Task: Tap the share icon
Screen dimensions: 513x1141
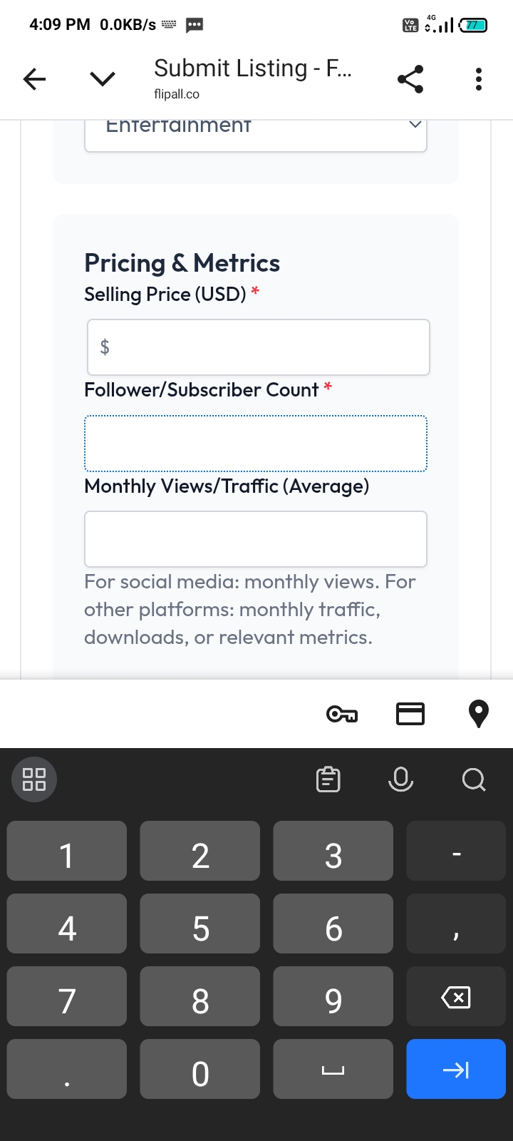Action: (x=410, y=79)
